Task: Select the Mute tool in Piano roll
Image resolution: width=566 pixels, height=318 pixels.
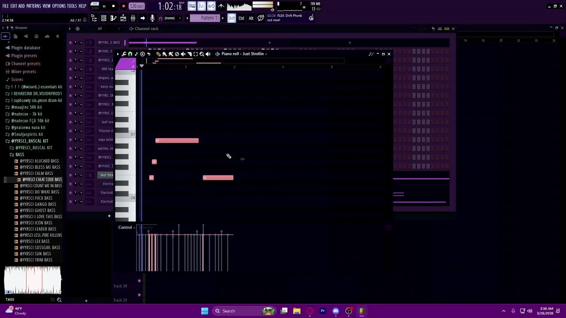Action: [x=183, y=54]
